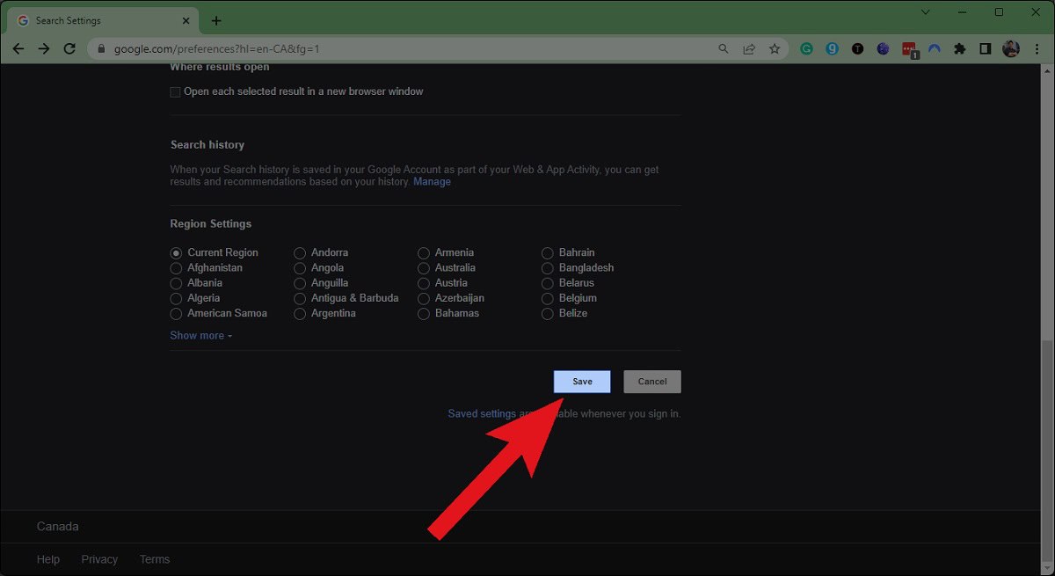Enable open results in new browser window
This screenshot has height=576, width=1055.
[176, 92]
